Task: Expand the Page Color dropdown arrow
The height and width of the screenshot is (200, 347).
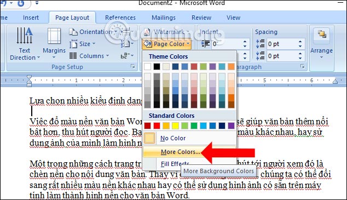Action: click(188, 44)
